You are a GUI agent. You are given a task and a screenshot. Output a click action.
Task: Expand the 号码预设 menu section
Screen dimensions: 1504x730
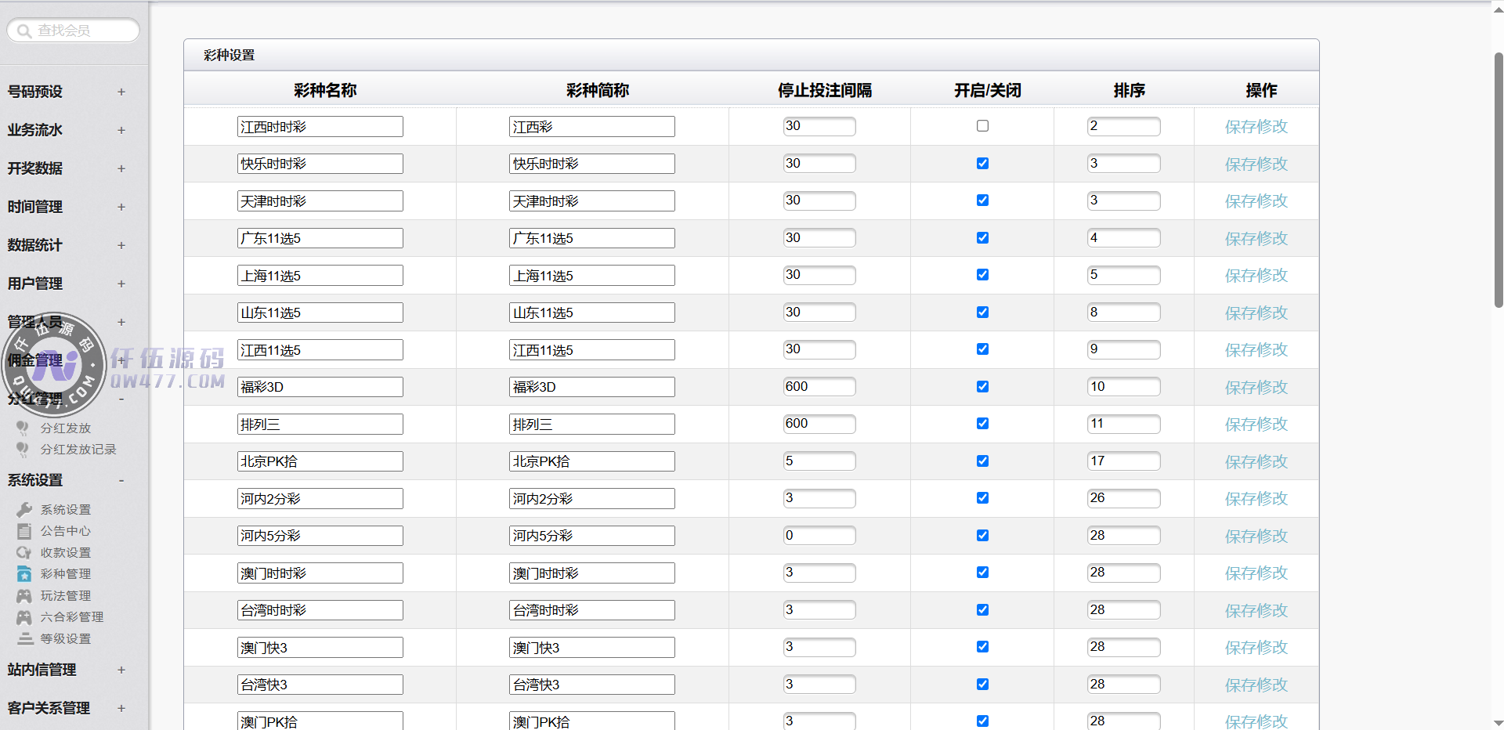(121, 92)
